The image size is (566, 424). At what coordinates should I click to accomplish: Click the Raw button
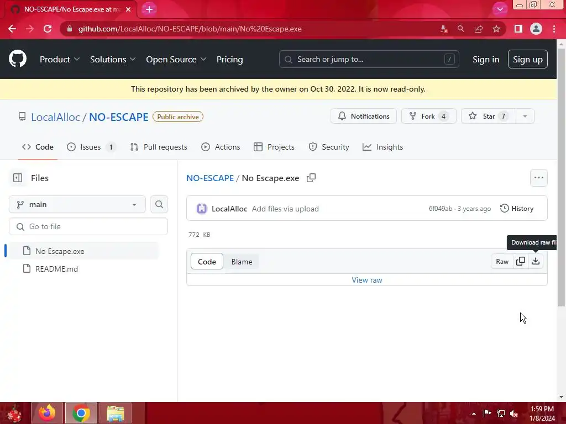click(x=502, y=261)
